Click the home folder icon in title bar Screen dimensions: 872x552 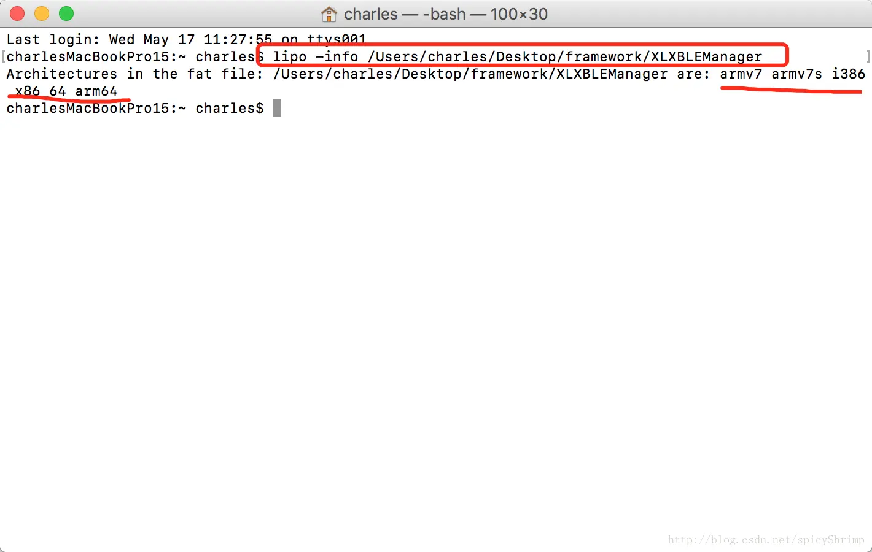[329, 13]
